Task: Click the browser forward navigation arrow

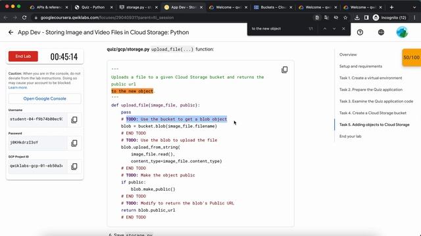Action: (x=15, y=18)
